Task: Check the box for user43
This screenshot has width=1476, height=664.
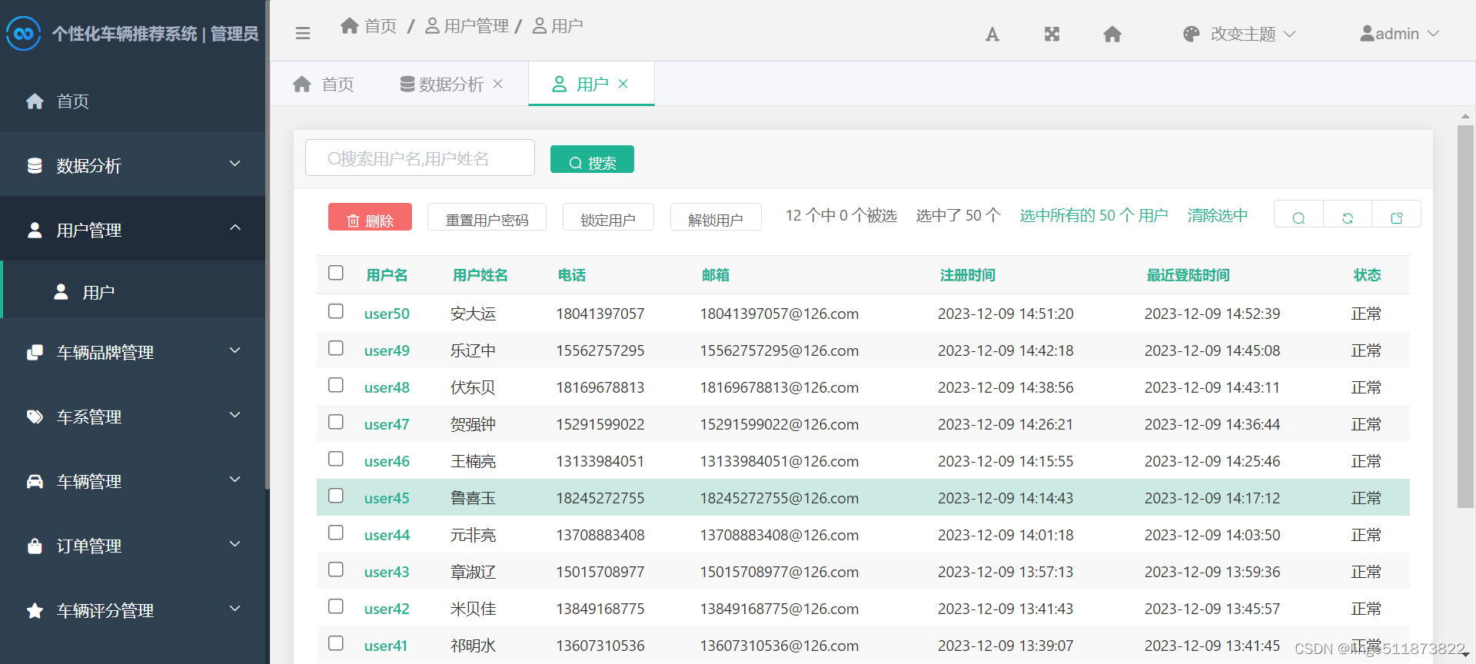Action: coord(336,569)
